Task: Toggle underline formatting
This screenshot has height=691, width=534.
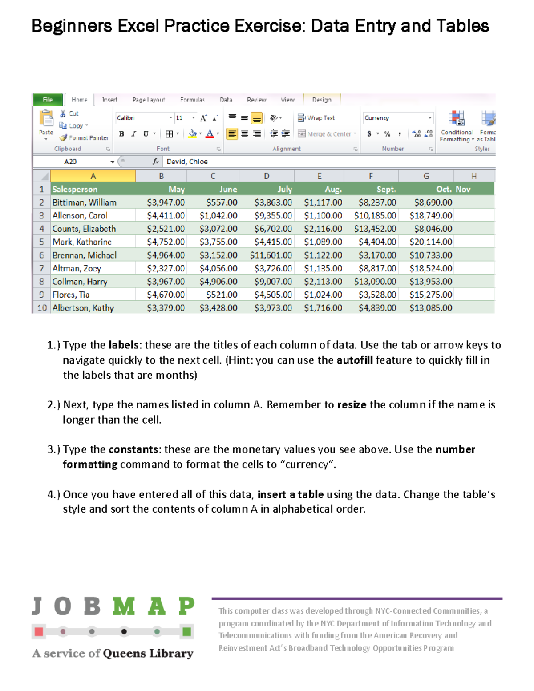Action: 146,133
